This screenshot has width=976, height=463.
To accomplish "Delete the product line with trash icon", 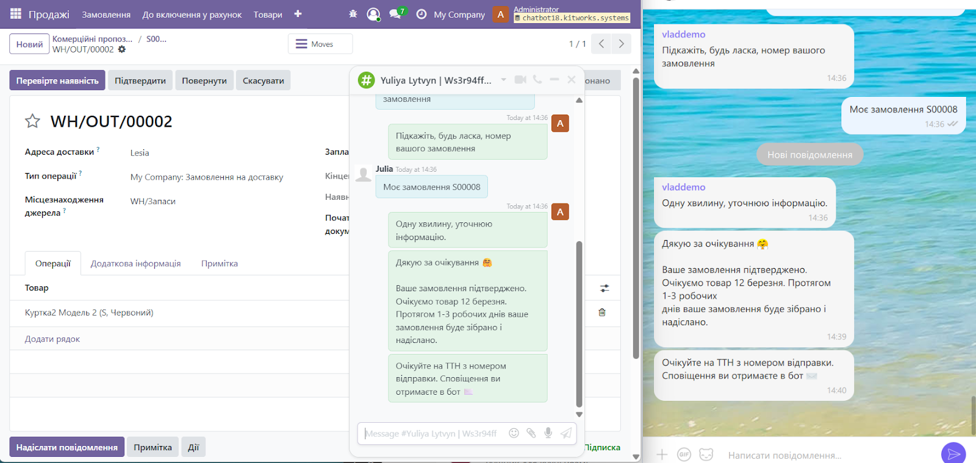I will [x=602, y=313].
